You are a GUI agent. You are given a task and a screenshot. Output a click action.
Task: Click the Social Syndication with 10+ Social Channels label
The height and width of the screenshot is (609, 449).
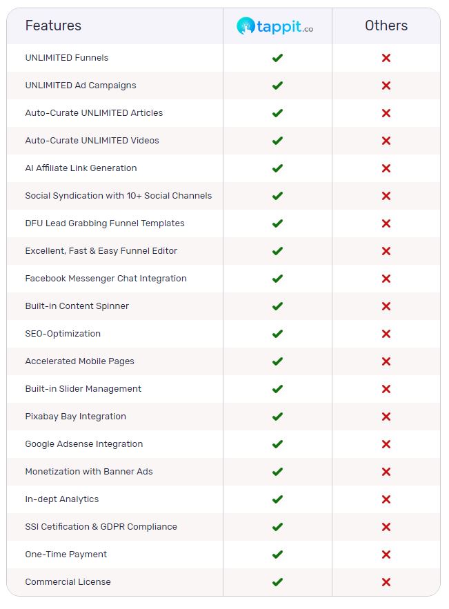(x=119, y=196)
